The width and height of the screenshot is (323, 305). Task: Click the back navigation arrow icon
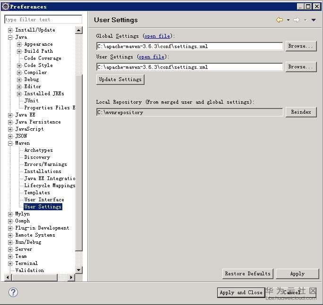click(280, 20)
